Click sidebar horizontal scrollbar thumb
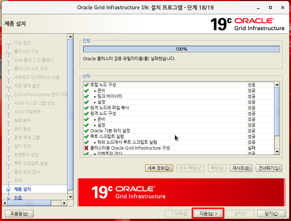291x221 pixels. [x=29, y=203]
